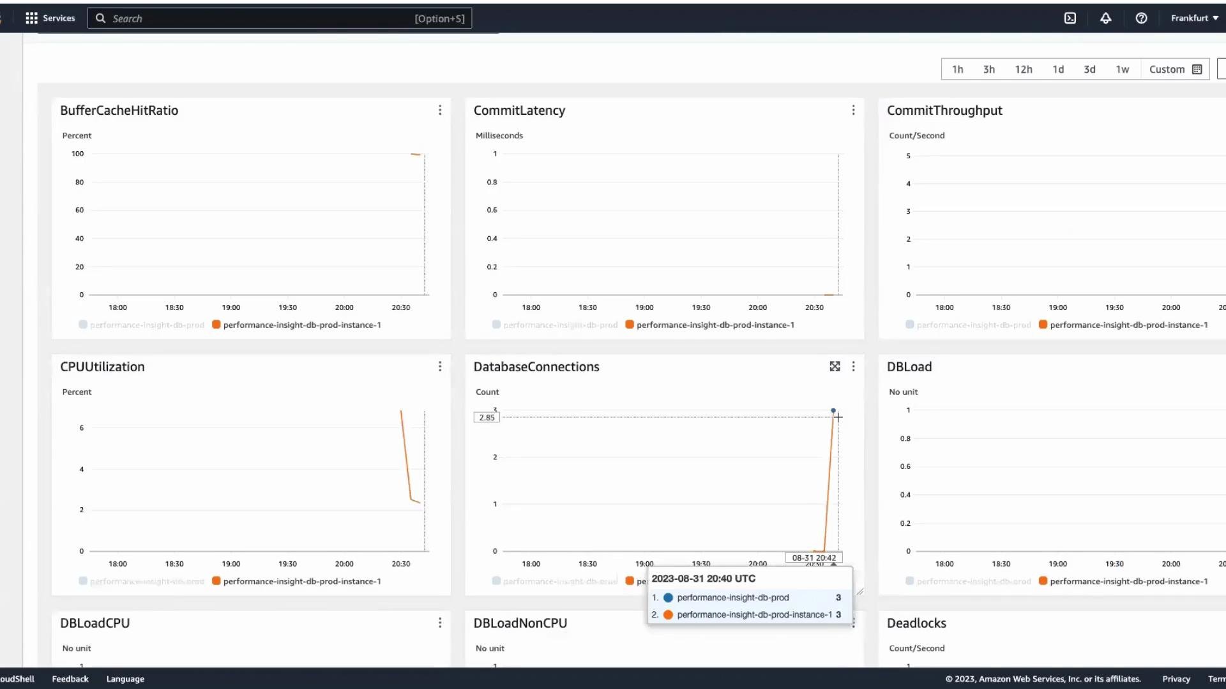This screenshot has width=1226, height=689.
Task: Select the 3h time range
Action: click(x=988, y=70)
